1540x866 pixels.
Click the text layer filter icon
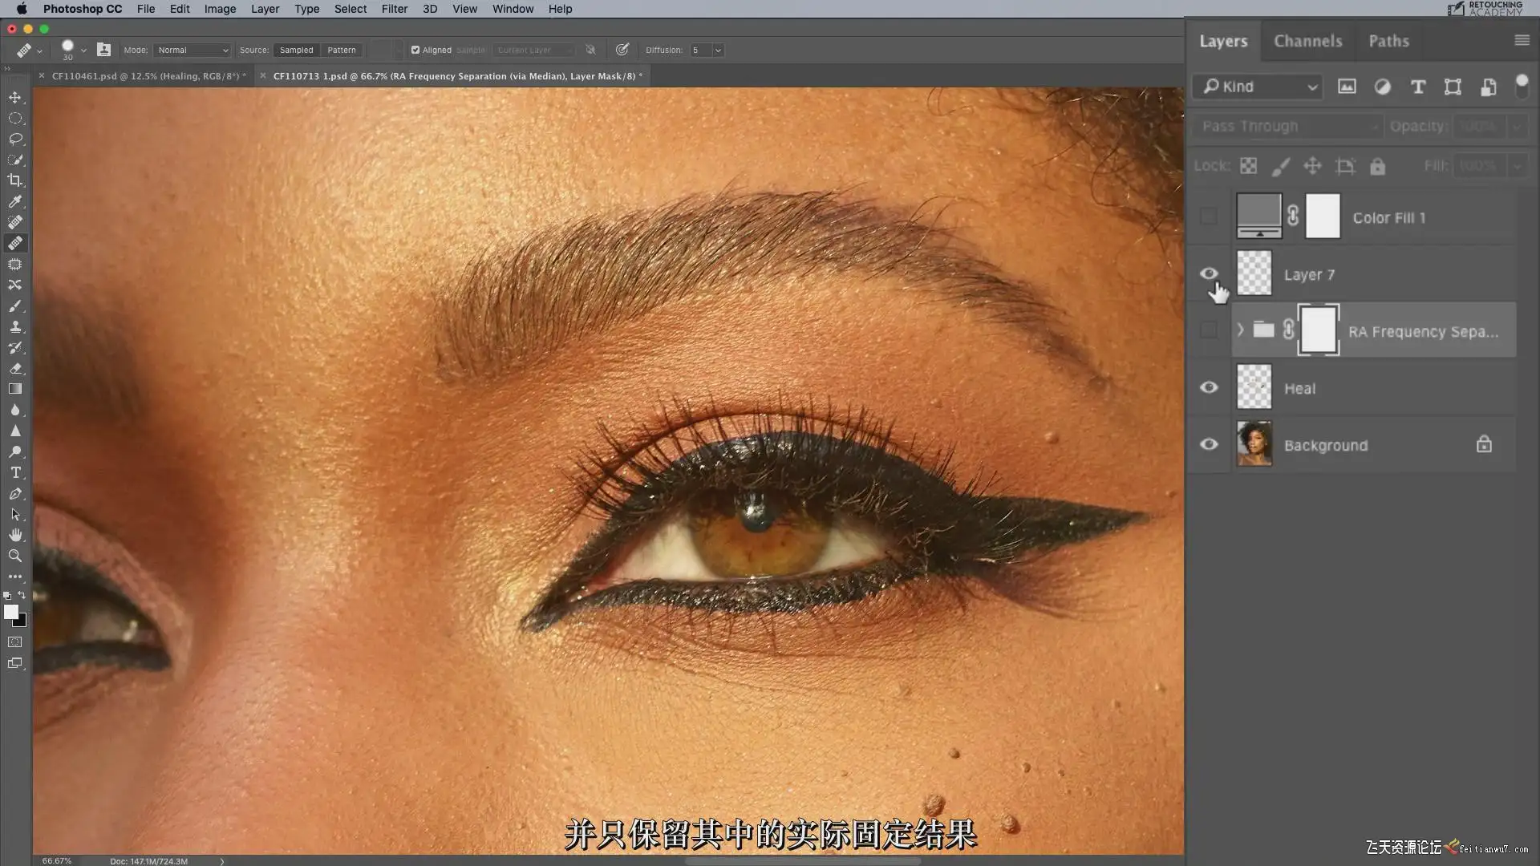[1417, 87]
